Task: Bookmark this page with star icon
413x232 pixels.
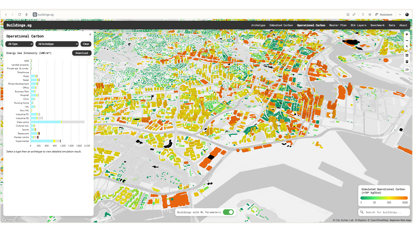Action: pyautogui.click(x=348, y=15)
